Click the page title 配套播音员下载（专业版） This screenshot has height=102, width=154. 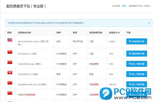coord(26,6)
